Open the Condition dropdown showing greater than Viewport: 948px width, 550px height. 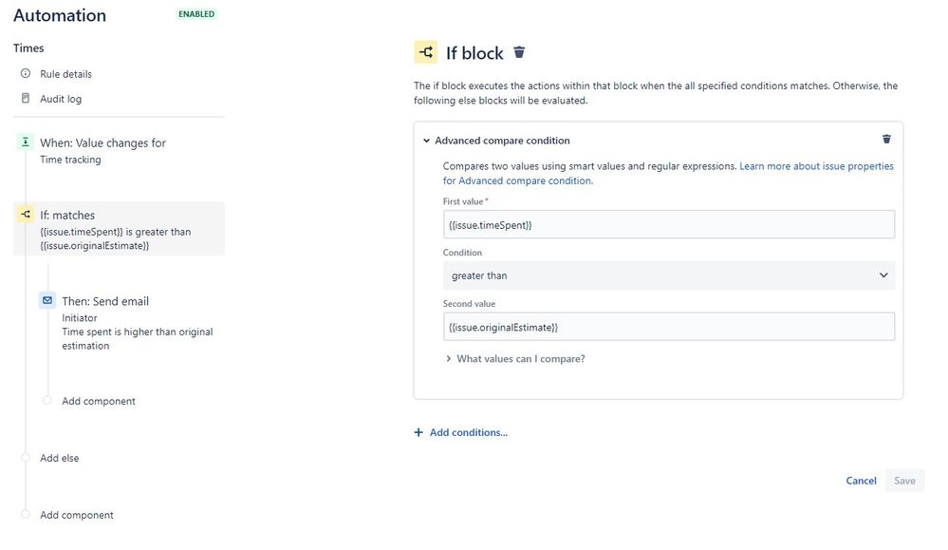pos(669,275)
